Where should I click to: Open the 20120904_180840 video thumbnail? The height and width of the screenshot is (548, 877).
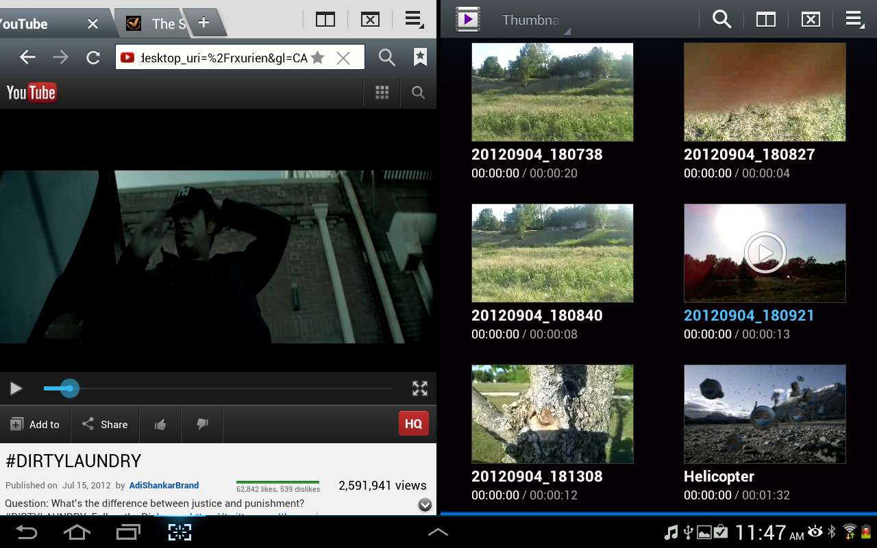pyautogui.click(x=552, y=253)
